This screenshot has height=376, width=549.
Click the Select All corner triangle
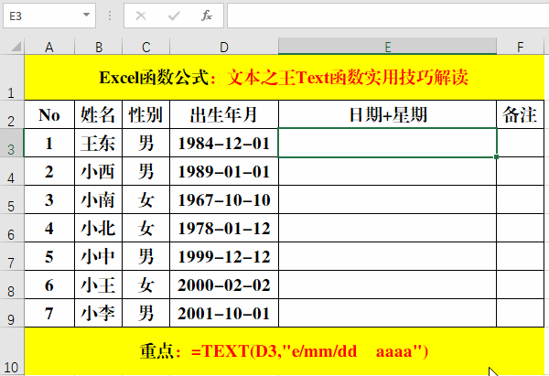[x=13, y=47]
